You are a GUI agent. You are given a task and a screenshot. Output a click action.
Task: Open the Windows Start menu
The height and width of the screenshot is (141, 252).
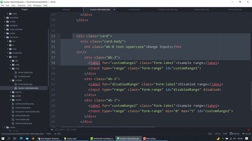(x=3, y=138)
